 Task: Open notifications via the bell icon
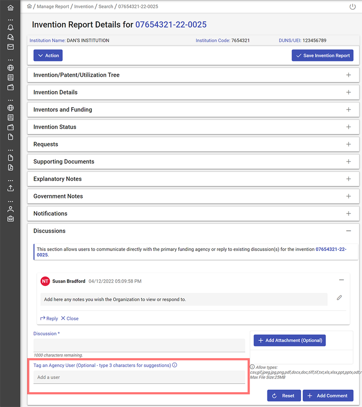(10, 27)
